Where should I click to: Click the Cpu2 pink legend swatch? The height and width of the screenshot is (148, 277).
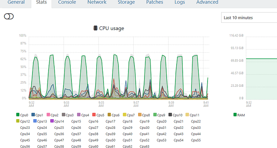[48, 115]
